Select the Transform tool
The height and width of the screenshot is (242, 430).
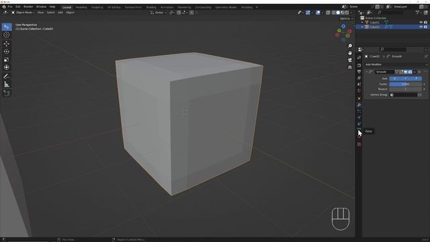[x=7, y=67]
